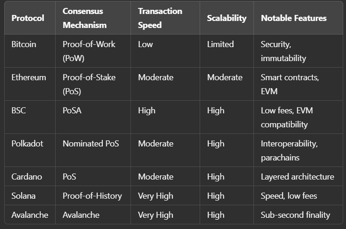Screen dimensions: 346x229
Task: Click the Sub-second finality cell
Action: tap(296, 215)
